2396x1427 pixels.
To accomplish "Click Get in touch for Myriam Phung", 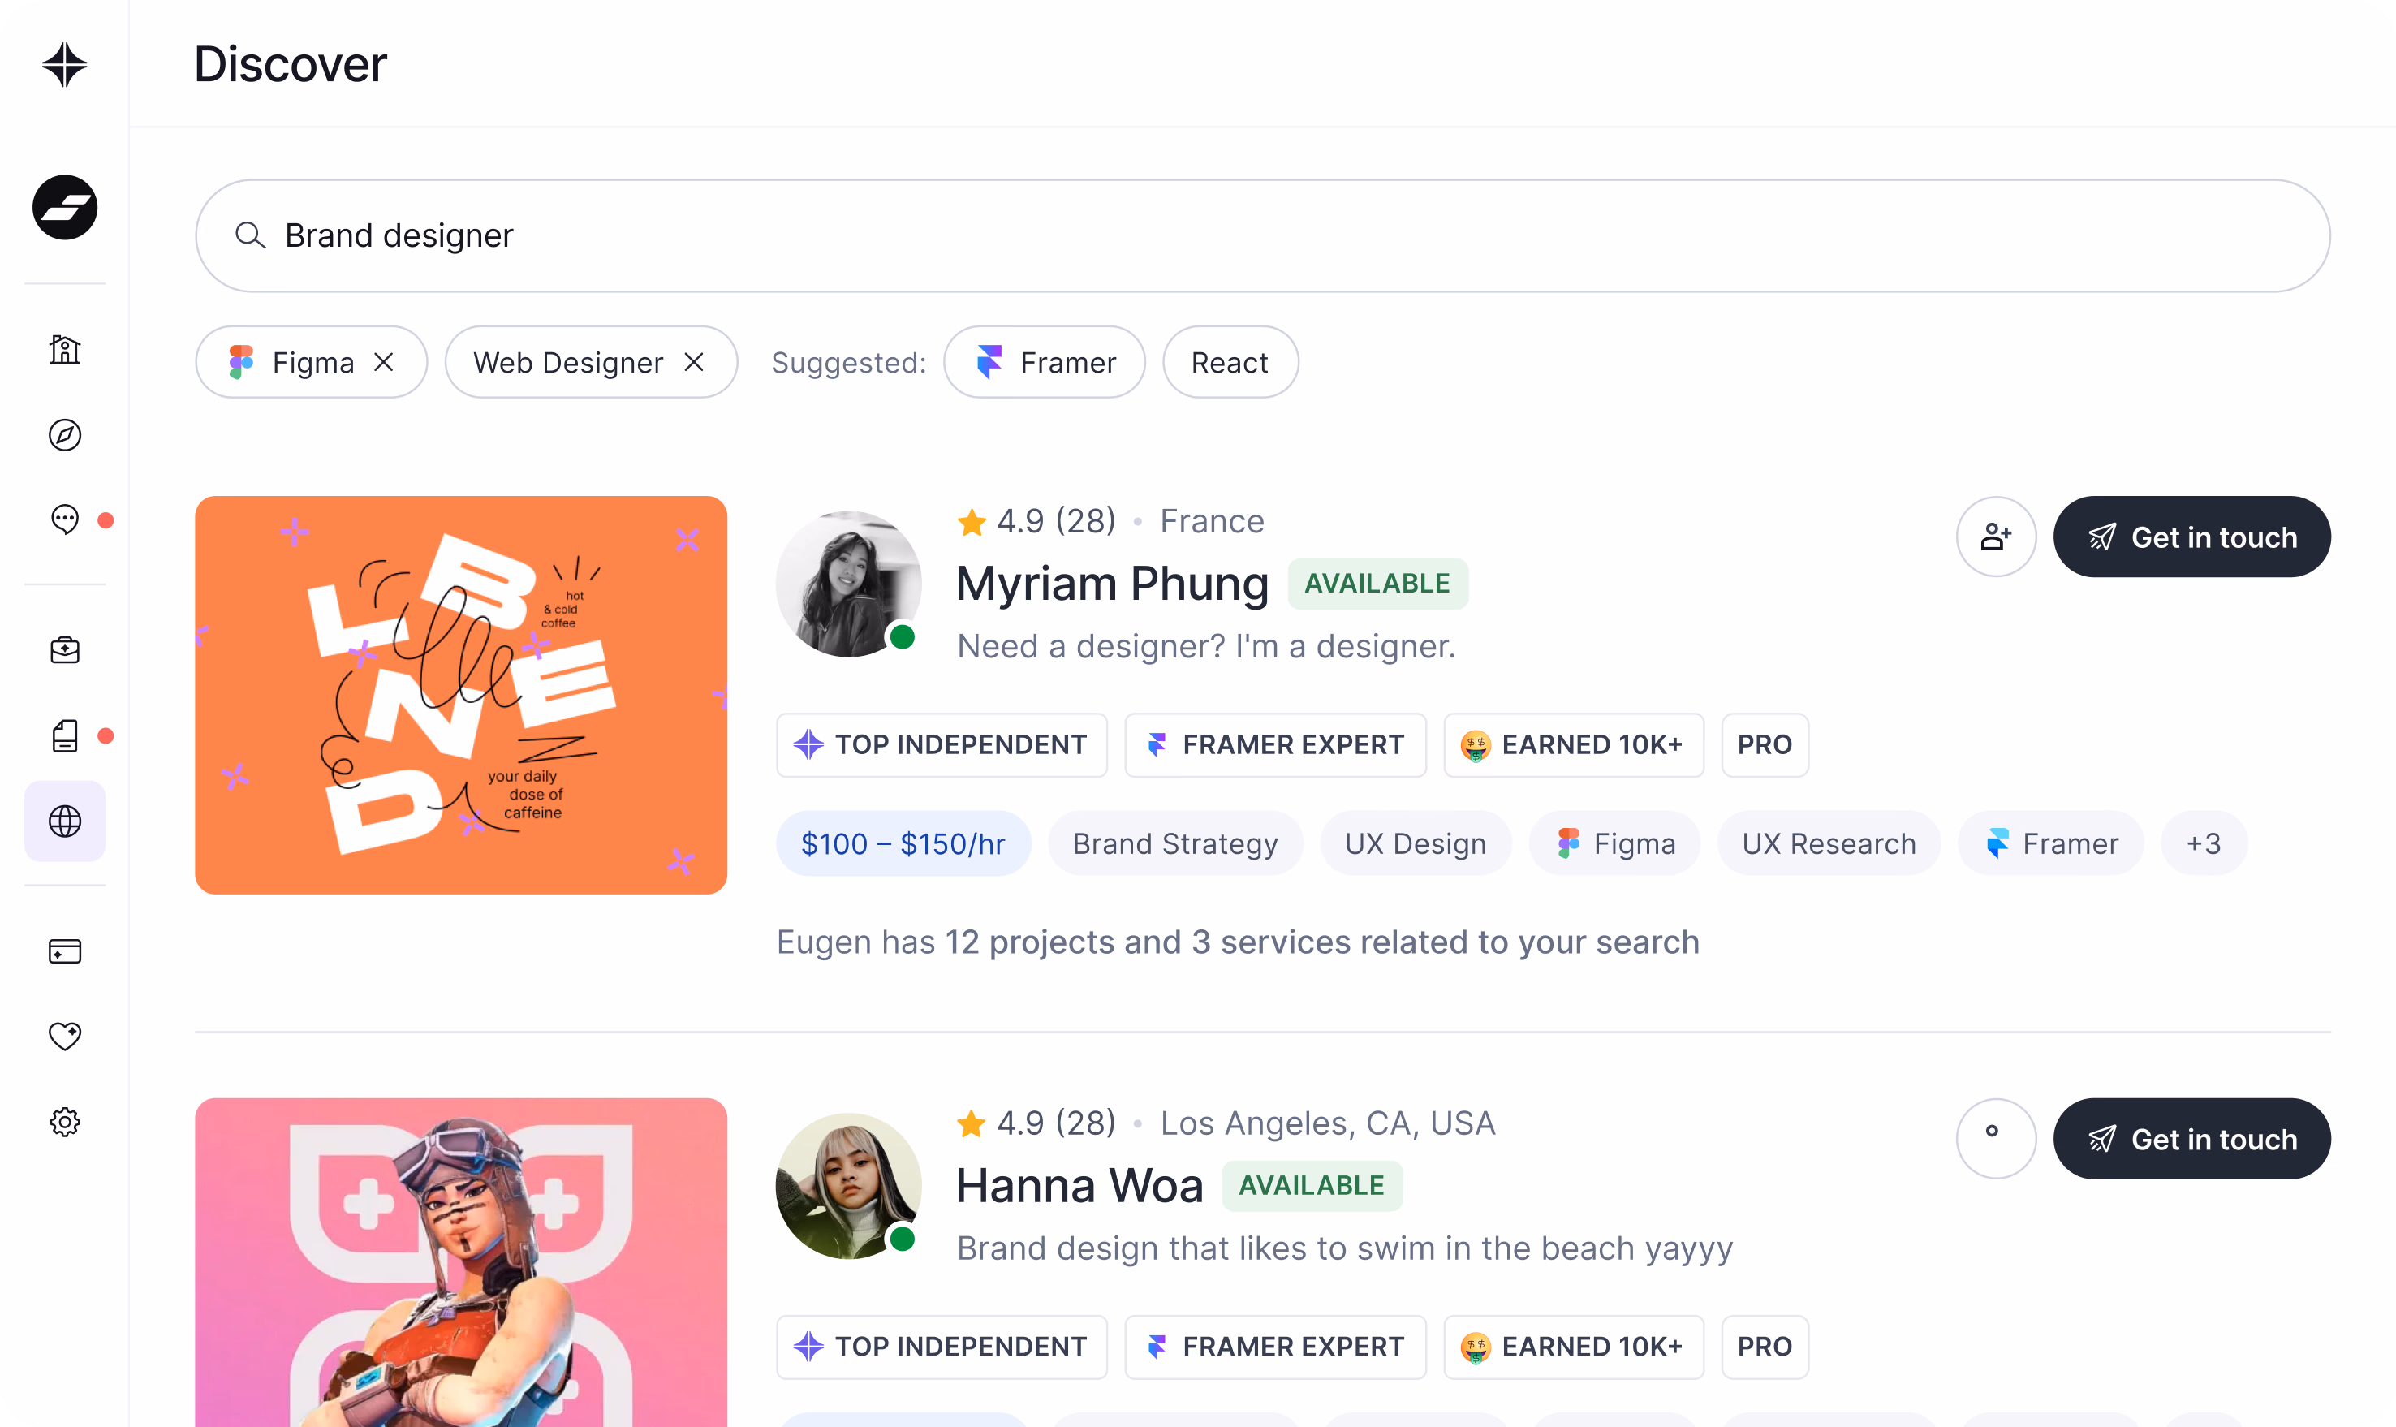I will [2191, 537].
